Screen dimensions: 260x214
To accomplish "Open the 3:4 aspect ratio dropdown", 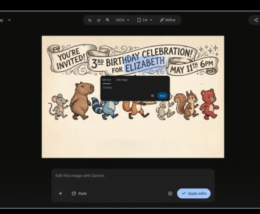I will tap(145, 20).
